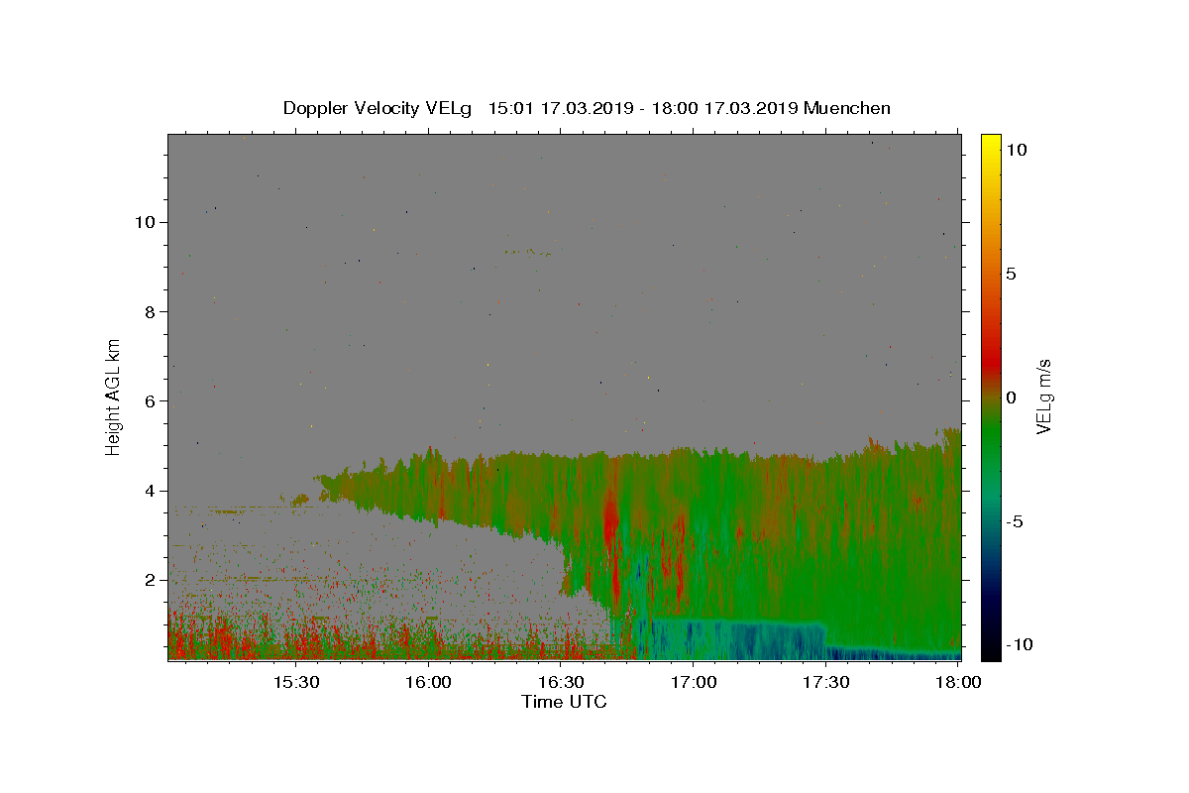Click the height tick label 6
The image size is (1189, 793).
(150, 400)
